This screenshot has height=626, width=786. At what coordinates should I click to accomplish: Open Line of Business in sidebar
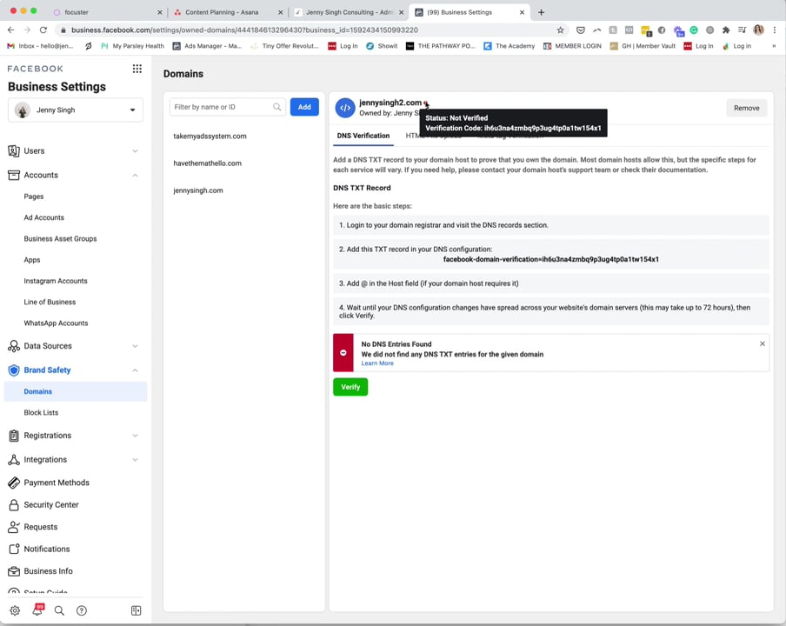[x=50, y=303]
